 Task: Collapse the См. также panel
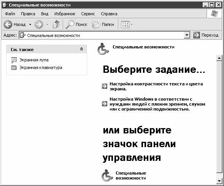(x=81, y=49)
